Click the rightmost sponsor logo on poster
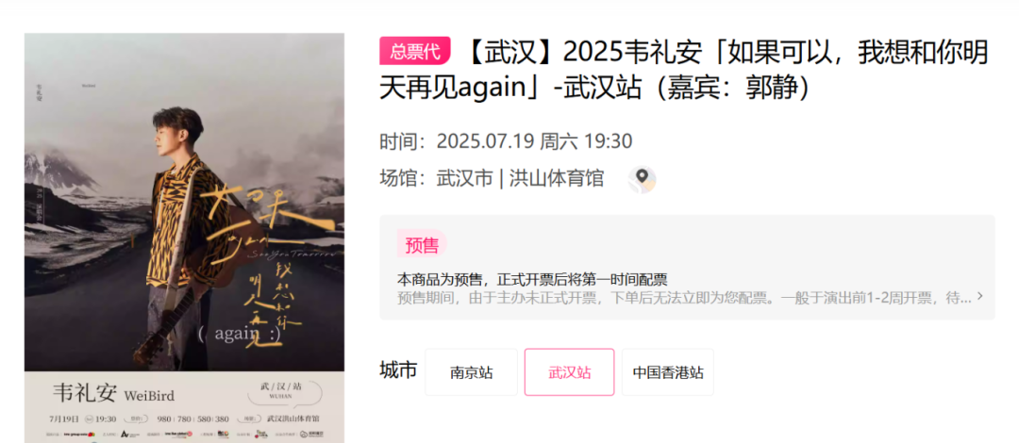 pos(312,434)
